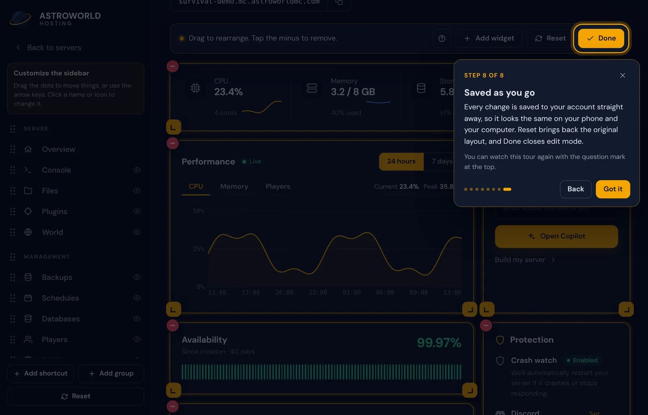The height and width of the screenshot is (415, 648).
Task: Click the Performance widget bottom-right resize handle
Action: pyautogui.click(x=470, y=310)
